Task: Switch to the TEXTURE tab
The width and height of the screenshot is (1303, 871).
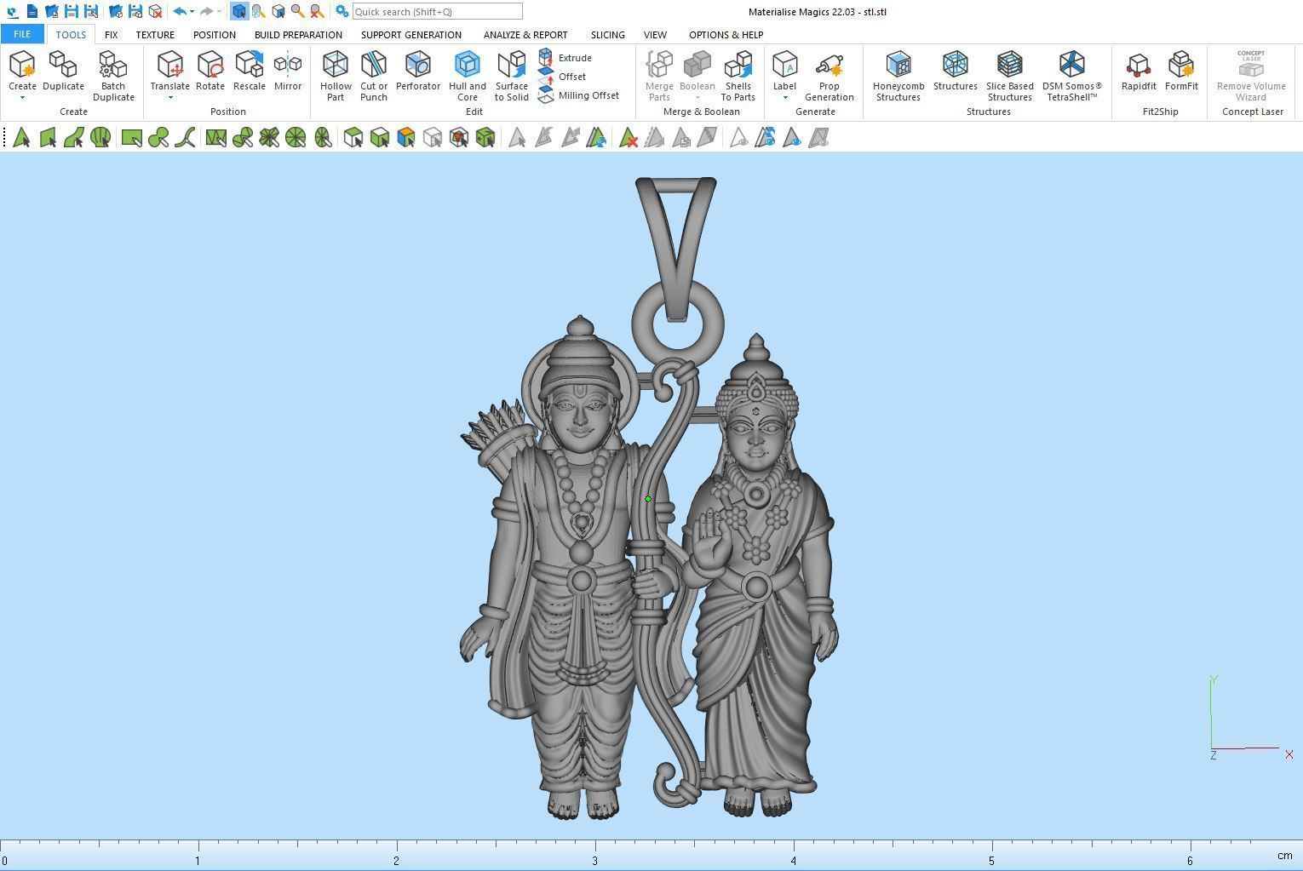Action: [155, 35]
